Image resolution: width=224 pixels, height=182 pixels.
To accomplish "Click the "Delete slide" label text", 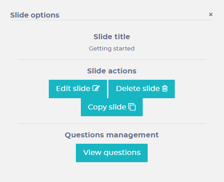I will tap(138, 88).
